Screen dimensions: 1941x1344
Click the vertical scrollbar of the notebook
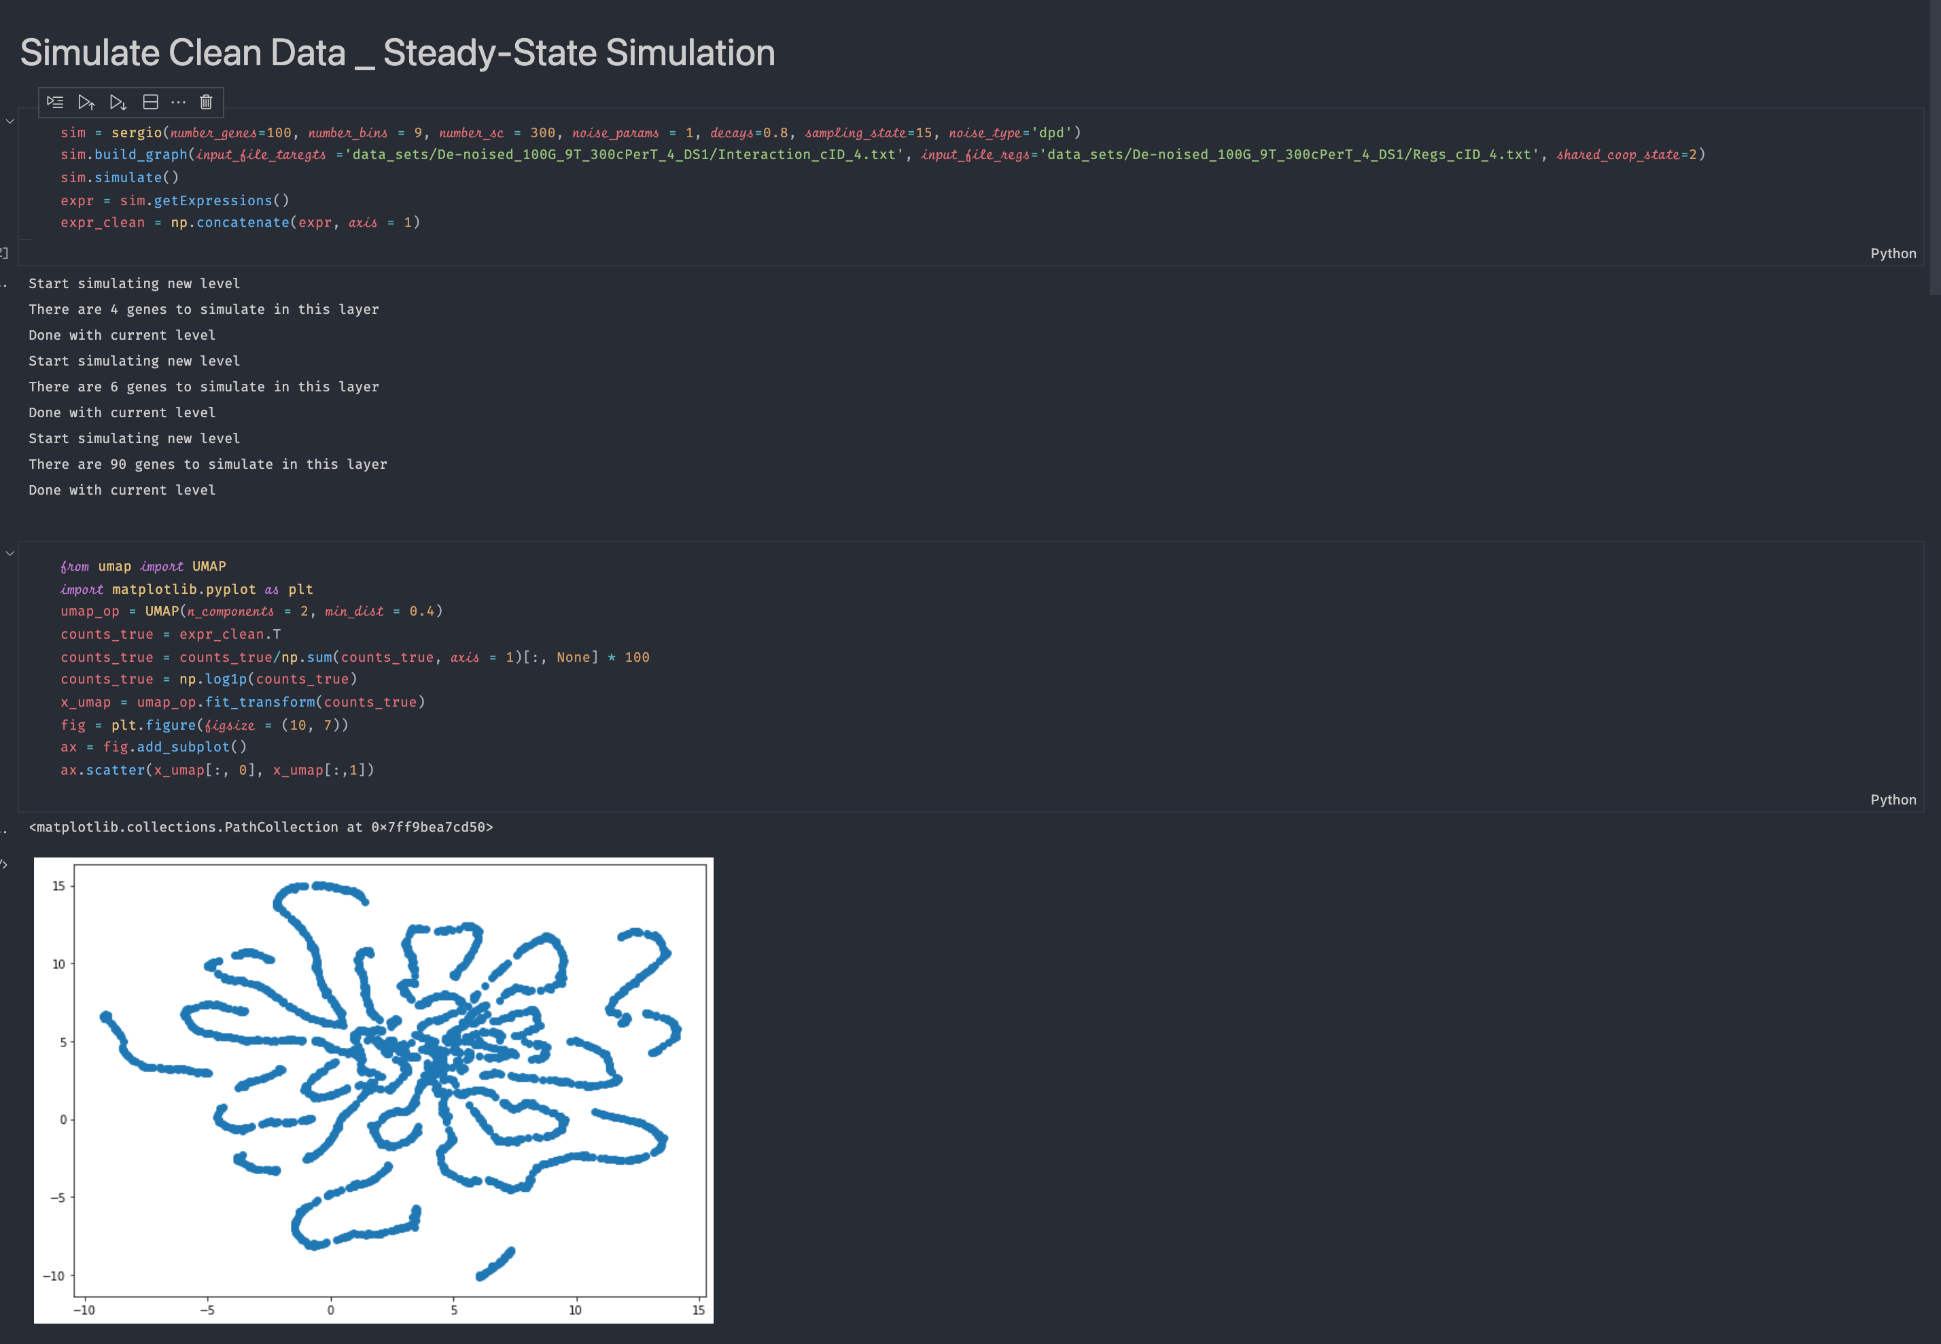[x=1935, y=147]
